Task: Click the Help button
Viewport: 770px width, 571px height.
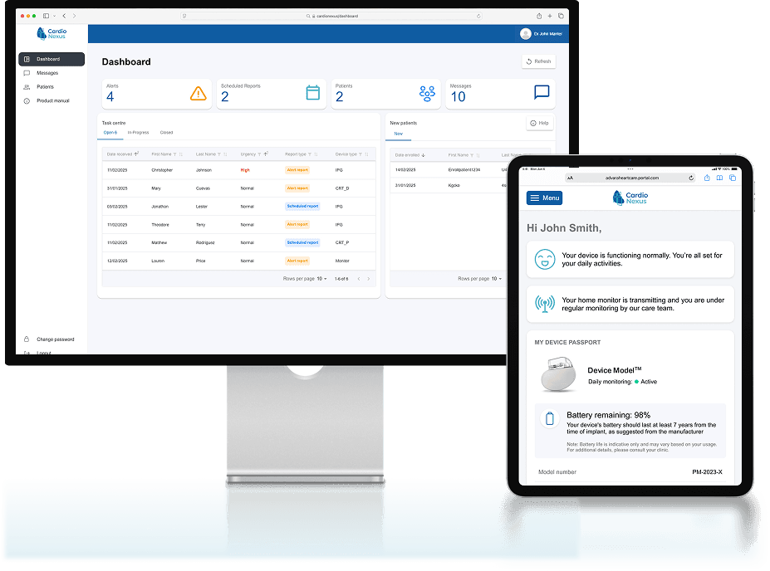Action: point(540,123)
